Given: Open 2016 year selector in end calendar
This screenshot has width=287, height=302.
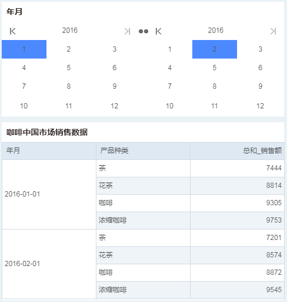Looking at the screenshot, I should click(216, 30).
